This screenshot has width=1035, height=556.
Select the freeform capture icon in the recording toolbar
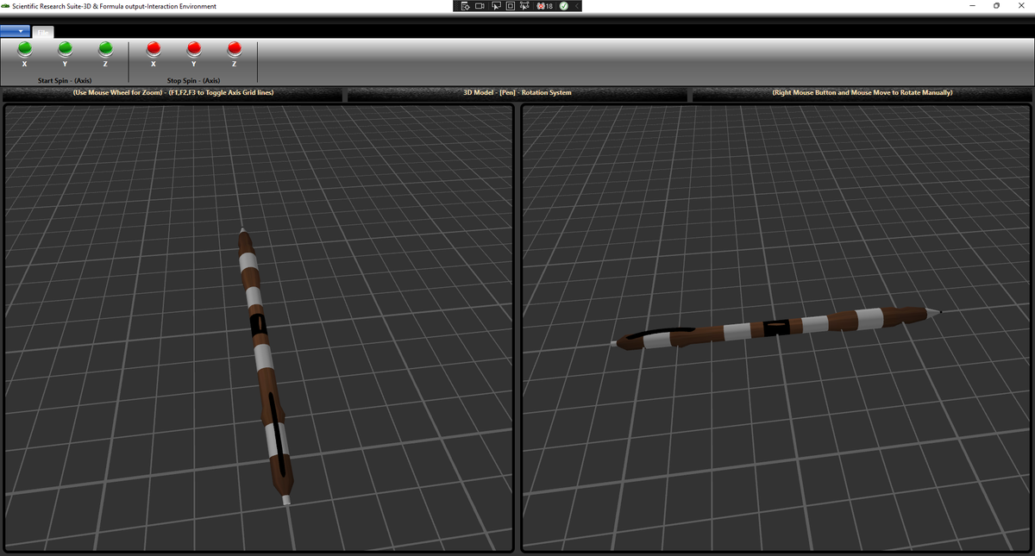coord(523,6)
